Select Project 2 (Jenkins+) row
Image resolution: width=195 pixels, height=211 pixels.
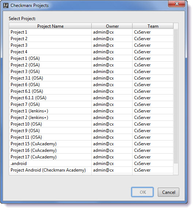(x=91, y=118)
